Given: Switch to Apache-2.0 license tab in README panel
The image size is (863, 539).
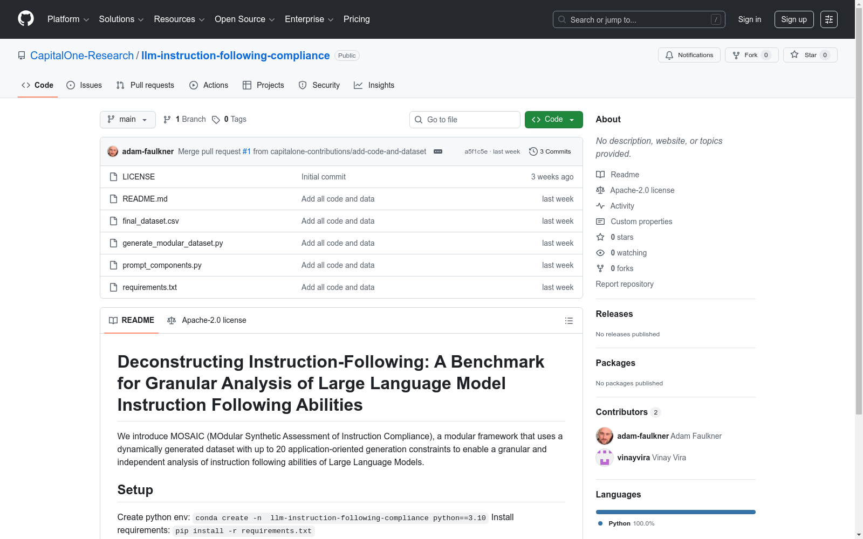Looking at the screenshot, I should (x=207, y=320).
